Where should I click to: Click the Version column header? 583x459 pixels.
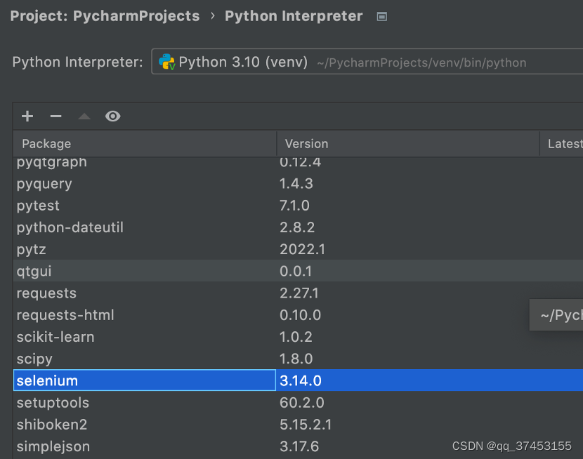coord(408,144)
